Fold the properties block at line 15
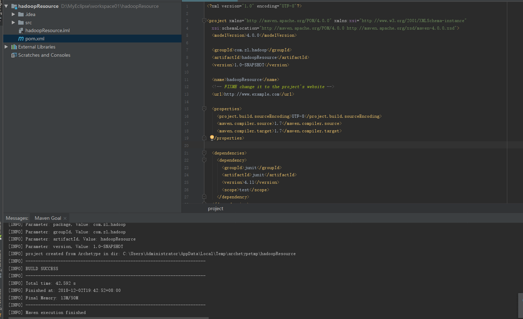The image size is (523, 319). click(x=204, y=109)
